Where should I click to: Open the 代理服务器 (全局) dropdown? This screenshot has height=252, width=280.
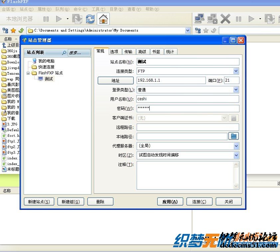tap(235, 146)
